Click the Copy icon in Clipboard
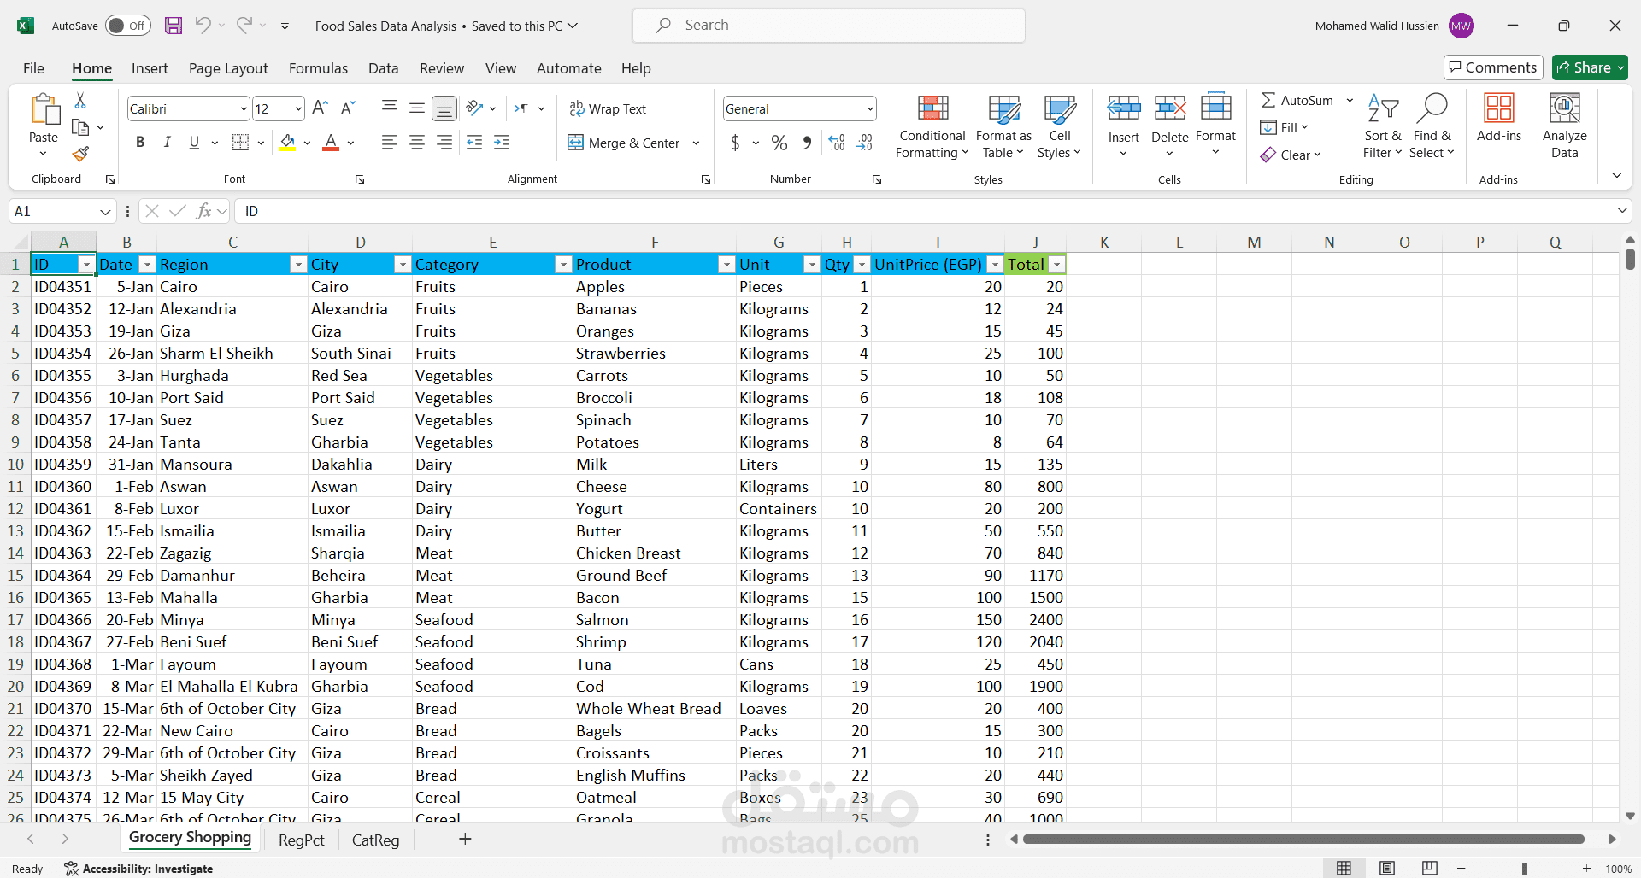This screenshot has width=1641, height=878. point(80,127)
